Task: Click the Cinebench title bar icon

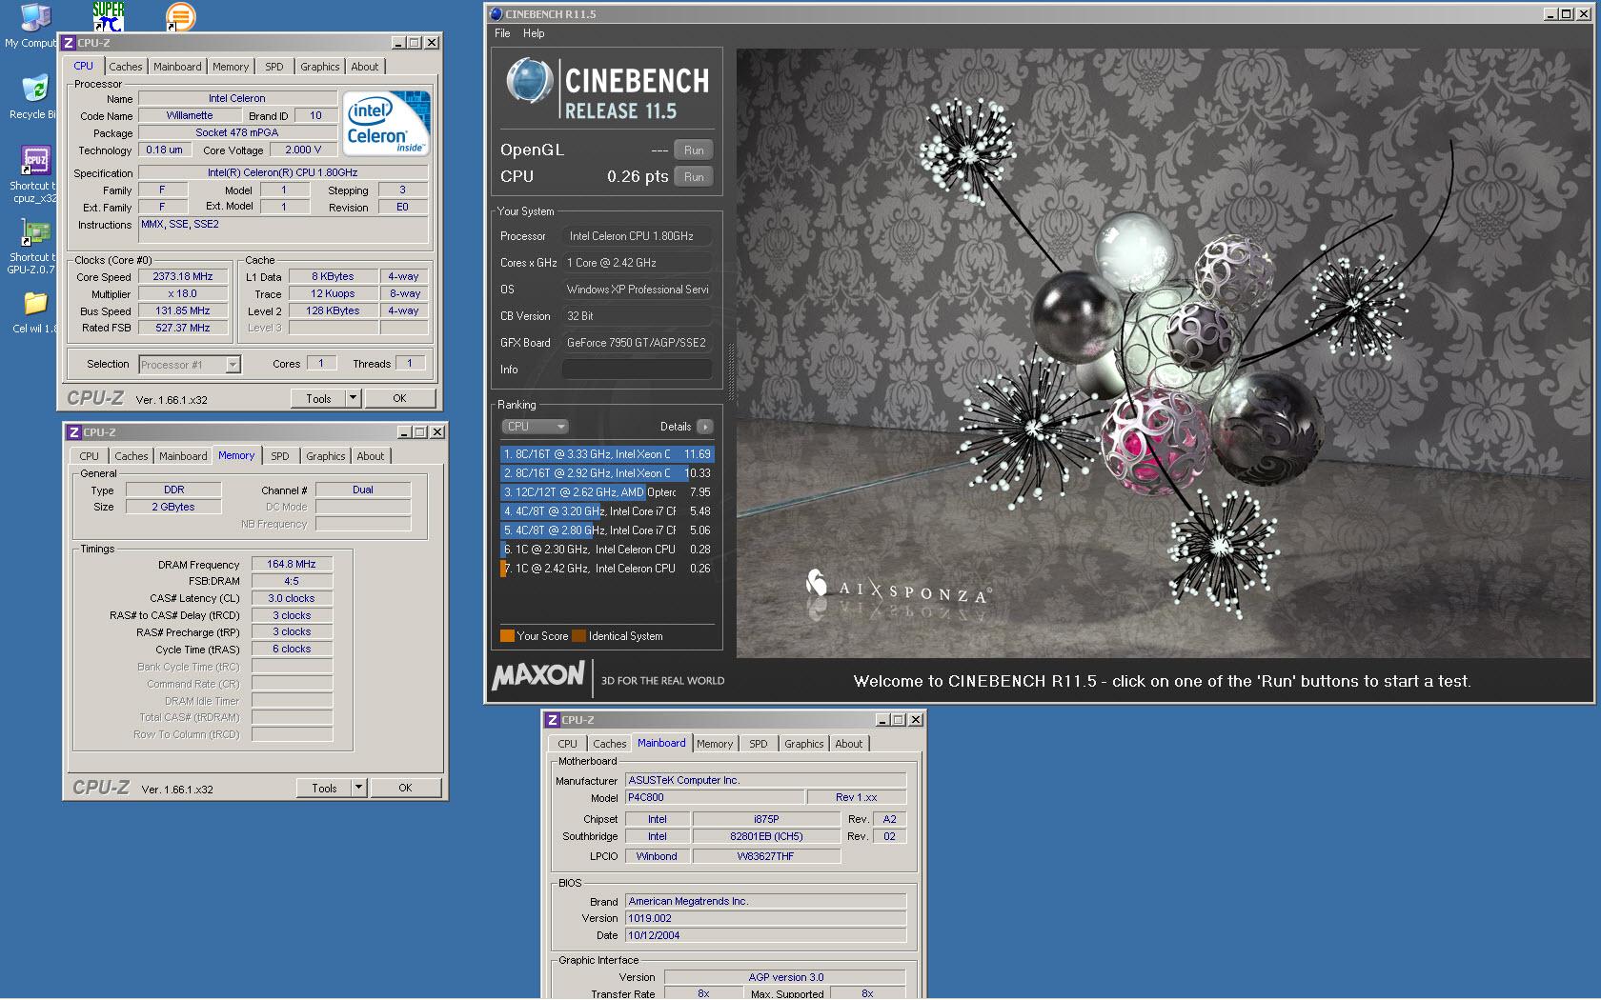Action: coord(496,14)
